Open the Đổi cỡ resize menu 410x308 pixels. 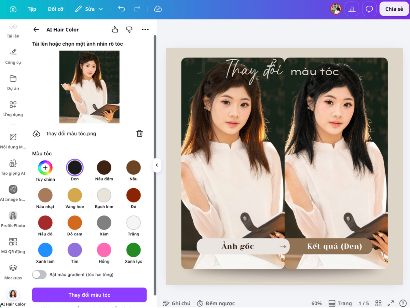coord(56,9)
